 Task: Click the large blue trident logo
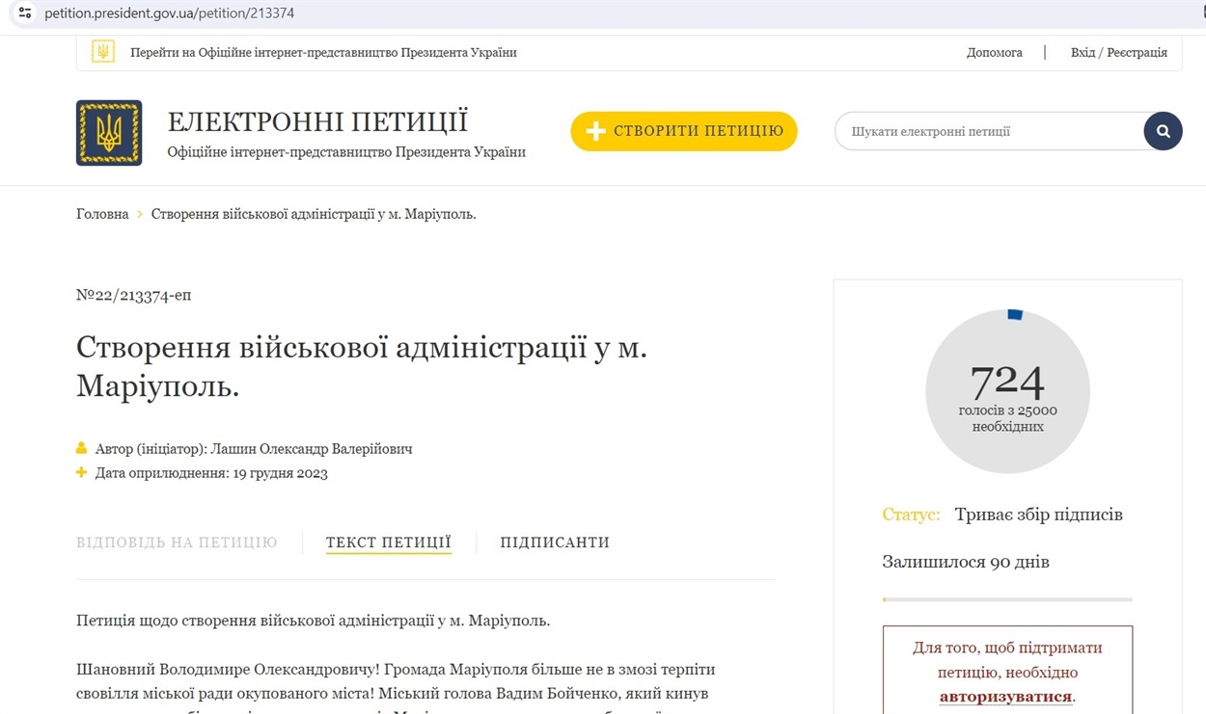(x=109, y=133)
